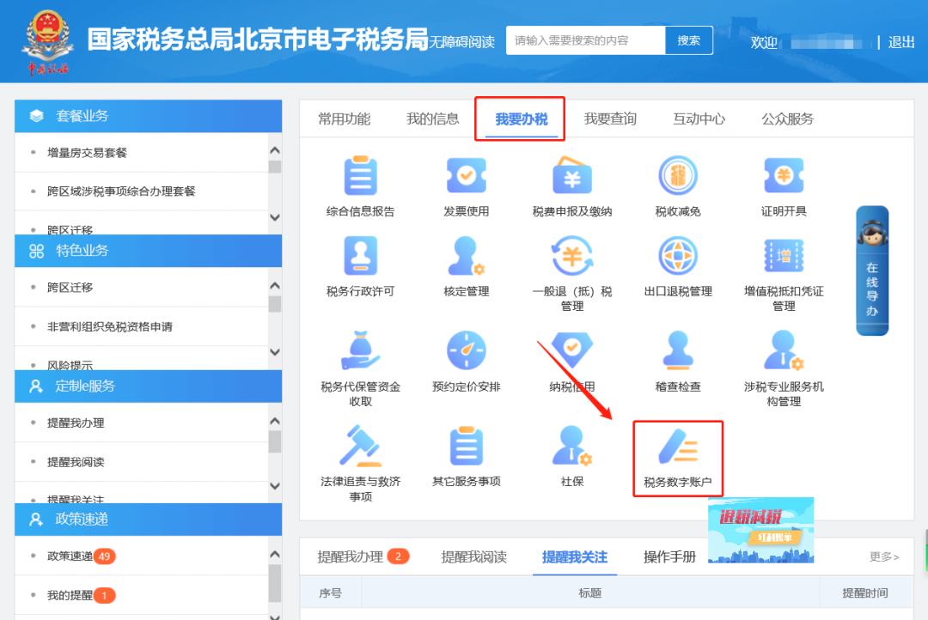928x620 pixels.
Task: Click the 套餐业务 header icon
Action: (x=37, y=116)
